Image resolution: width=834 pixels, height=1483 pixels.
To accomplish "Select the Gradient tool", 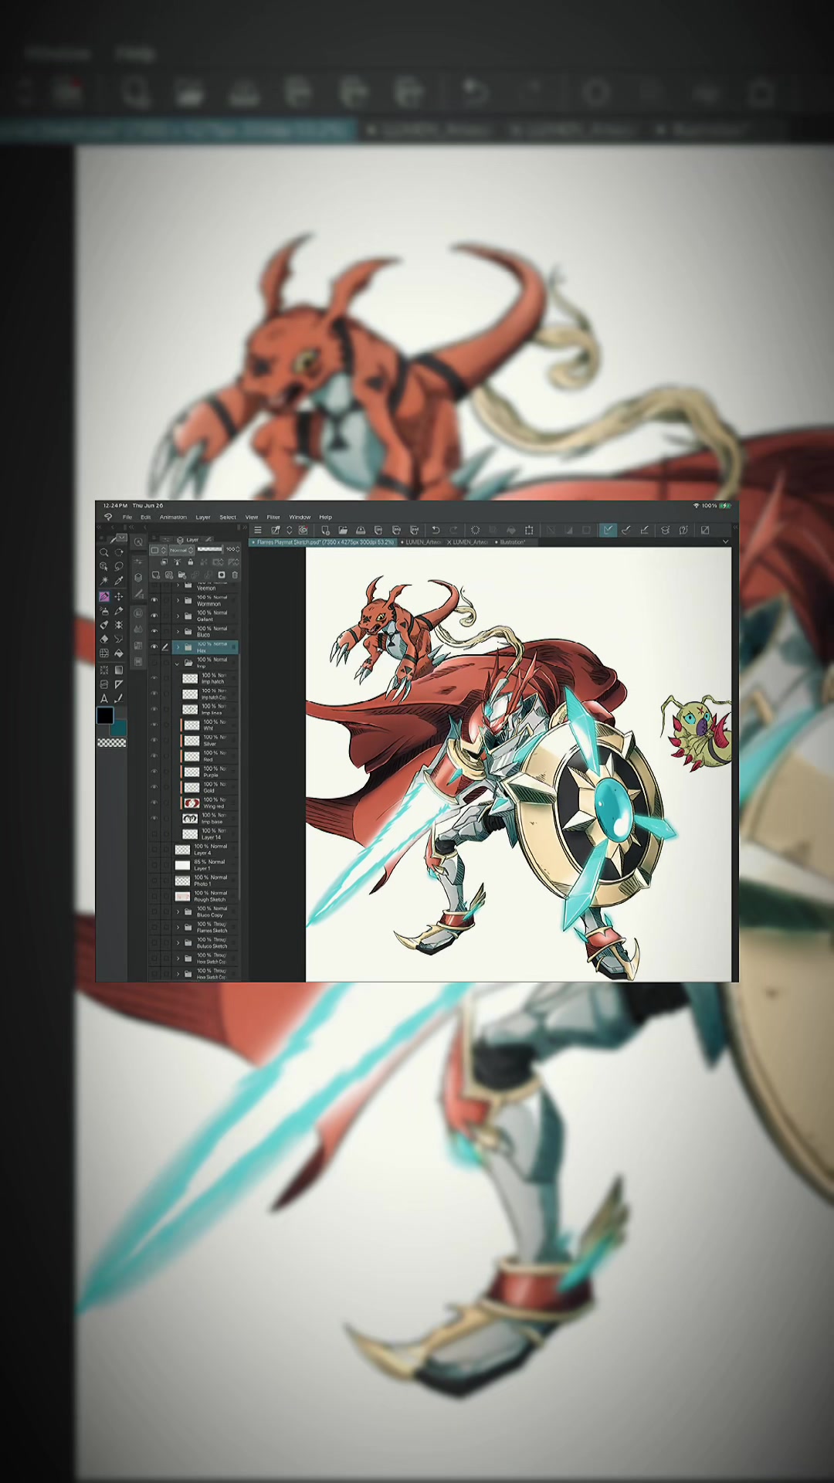I will pos(119,670).
